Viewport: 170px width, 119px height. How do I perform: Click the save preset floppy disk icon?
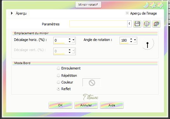click(x=137, y=24)
